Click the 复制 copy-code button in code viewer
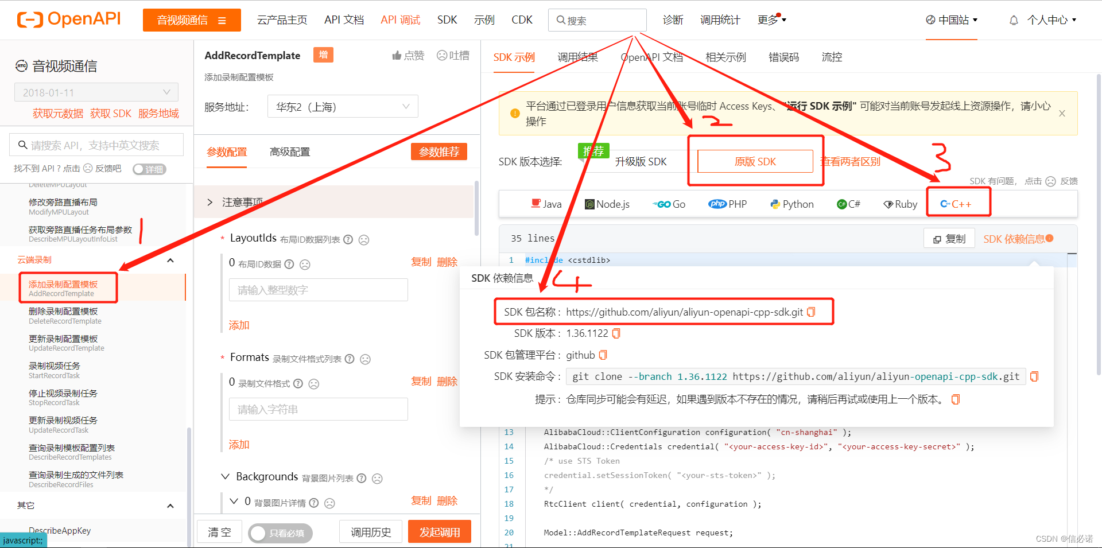The height and width of the screenshot is (548, 1102). pyautogui.click(x=949, y=238)
